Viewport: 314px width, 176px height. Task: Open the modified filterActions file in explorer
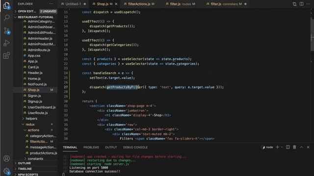pos(38,141)
